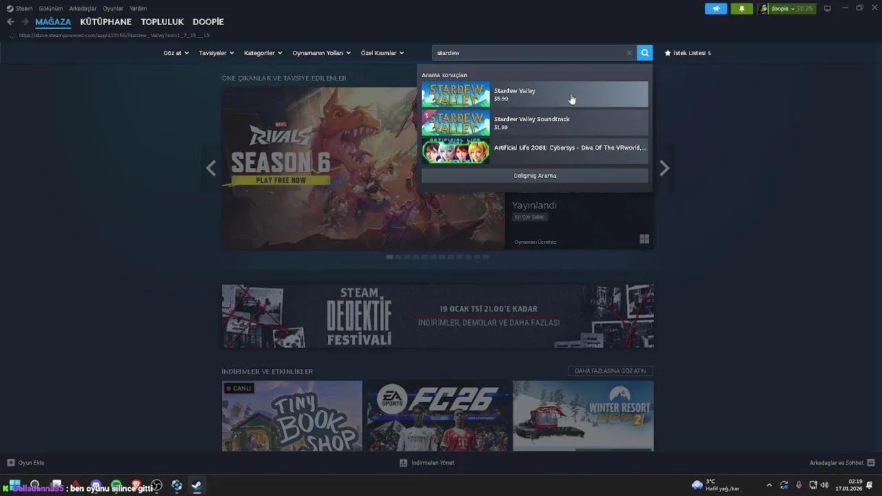The width and height of the screenshot is (882, 496).
Task: Open the EA Sports FC26 thumbnail
Action: coord(438,416)
